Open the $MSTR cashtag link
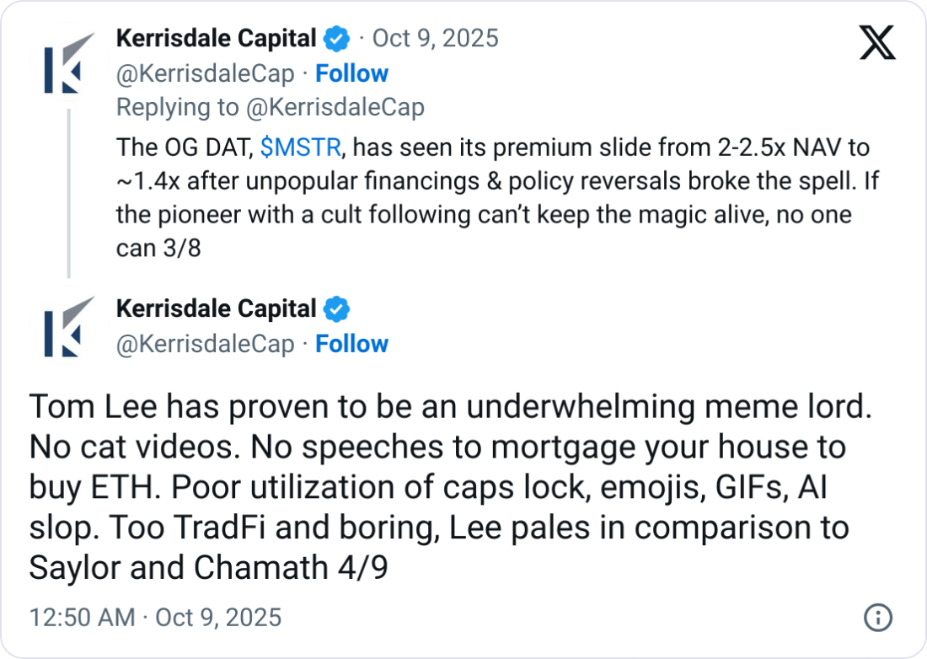 click(301, 148)
